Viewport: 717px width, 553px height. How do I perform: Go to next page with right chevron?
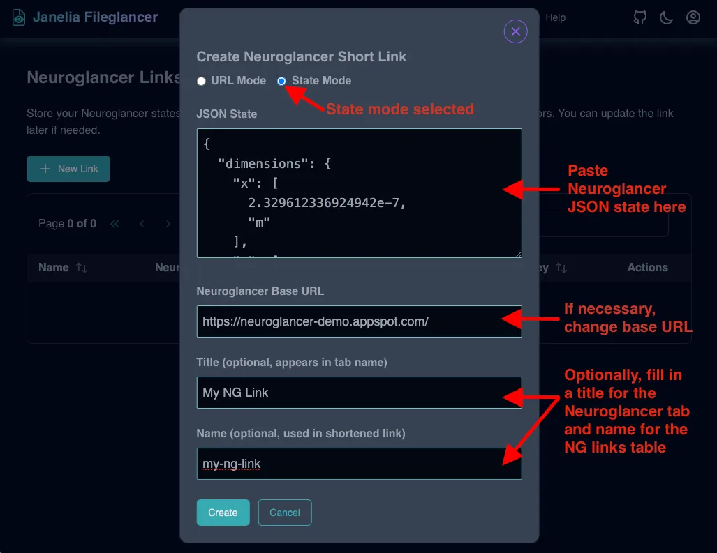(168, 224)
